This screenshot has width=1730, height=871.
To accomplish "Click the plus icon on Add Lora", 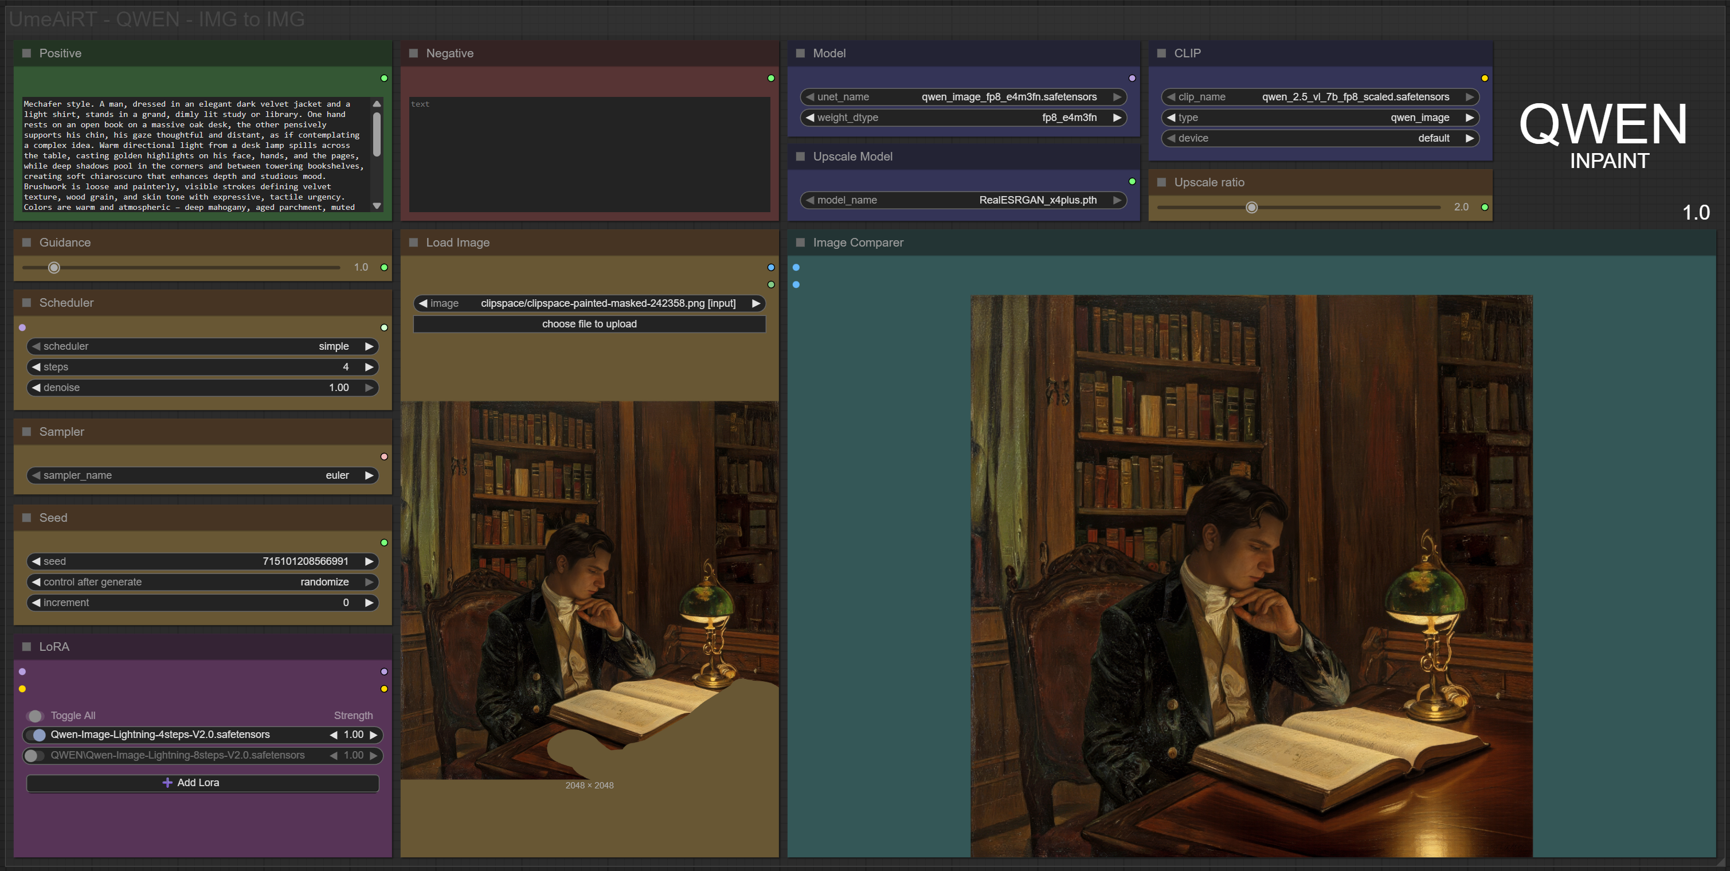I will tap(167, 782).
